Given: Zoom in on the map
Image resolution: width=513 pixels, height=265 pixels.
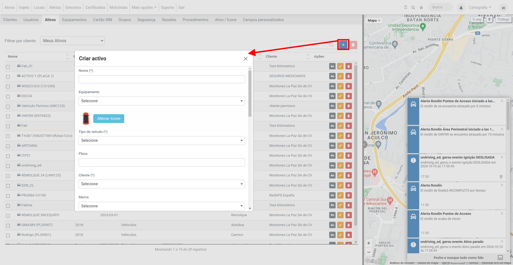Looking at the screenshot, I should [369, 243].
